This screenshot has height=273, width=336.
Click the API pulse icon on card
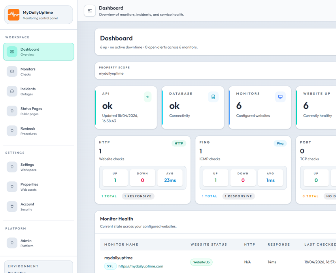click(x=148, y=97)
